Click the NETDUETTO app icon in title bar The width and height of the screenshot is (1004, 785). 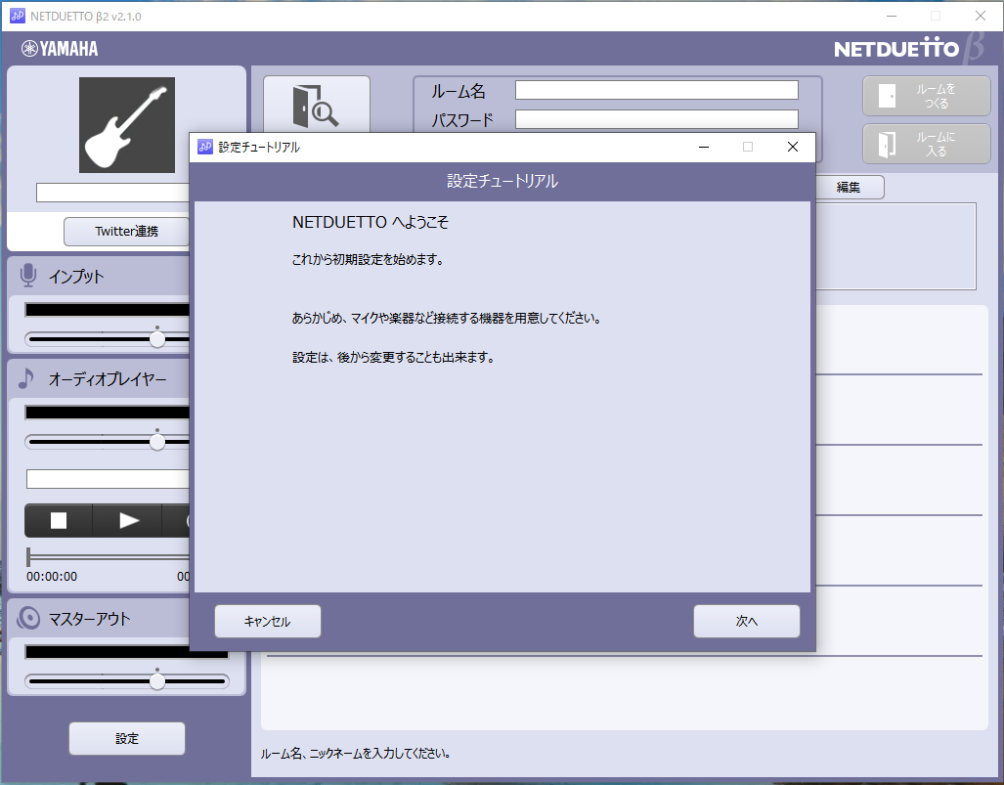click(18, 16)
